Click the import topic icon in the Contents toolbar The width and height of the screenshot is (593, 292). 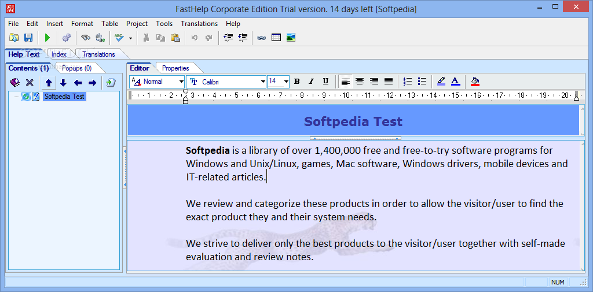click(111, 82)
